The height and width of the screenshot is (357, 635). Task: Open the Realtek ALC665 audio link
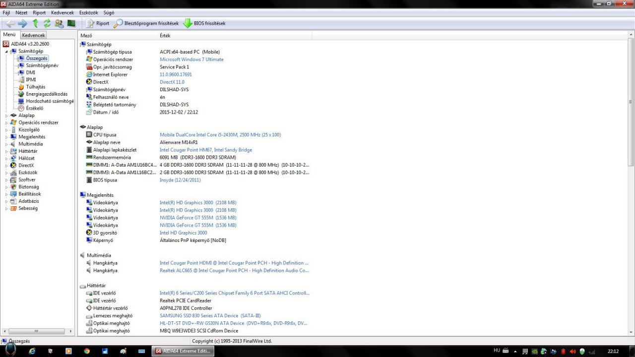tap(234, 271)
